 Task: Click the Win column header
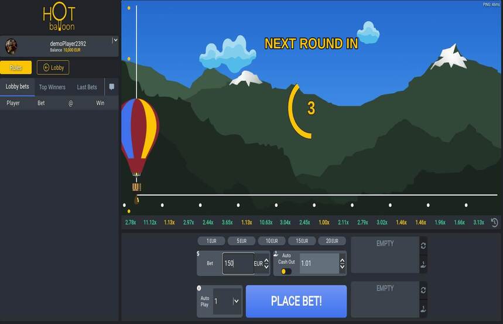(100, 103)
